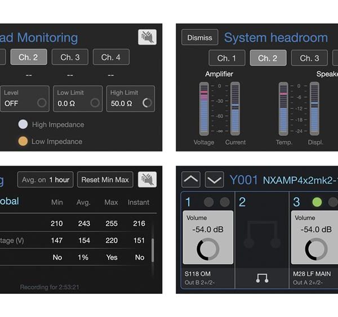338x317 pixels.
Task: Click the bridge mode icon below channel 2
Action: pos(261,278)
